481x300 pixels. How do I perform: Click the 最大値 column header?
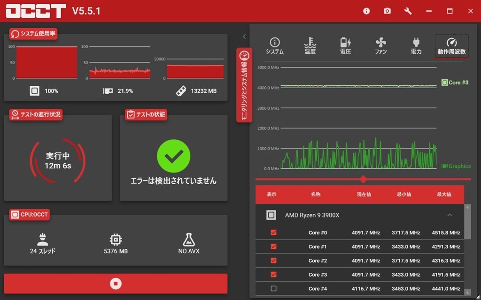coord(444,195)
